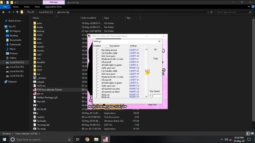
Task: Open the volume control in system tray
Action: 226,139
